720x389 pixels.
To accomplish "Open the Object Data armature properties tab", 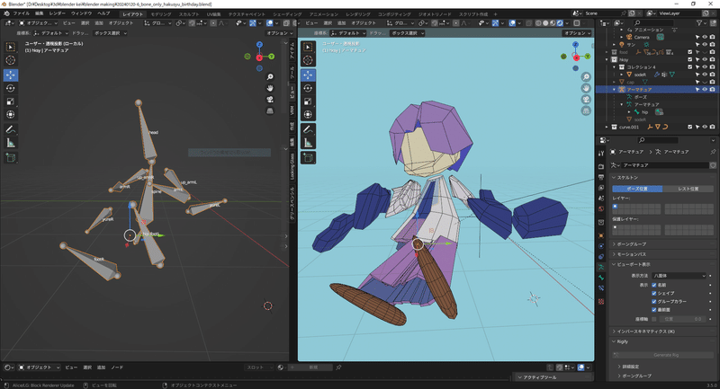I will click(601, 267).
